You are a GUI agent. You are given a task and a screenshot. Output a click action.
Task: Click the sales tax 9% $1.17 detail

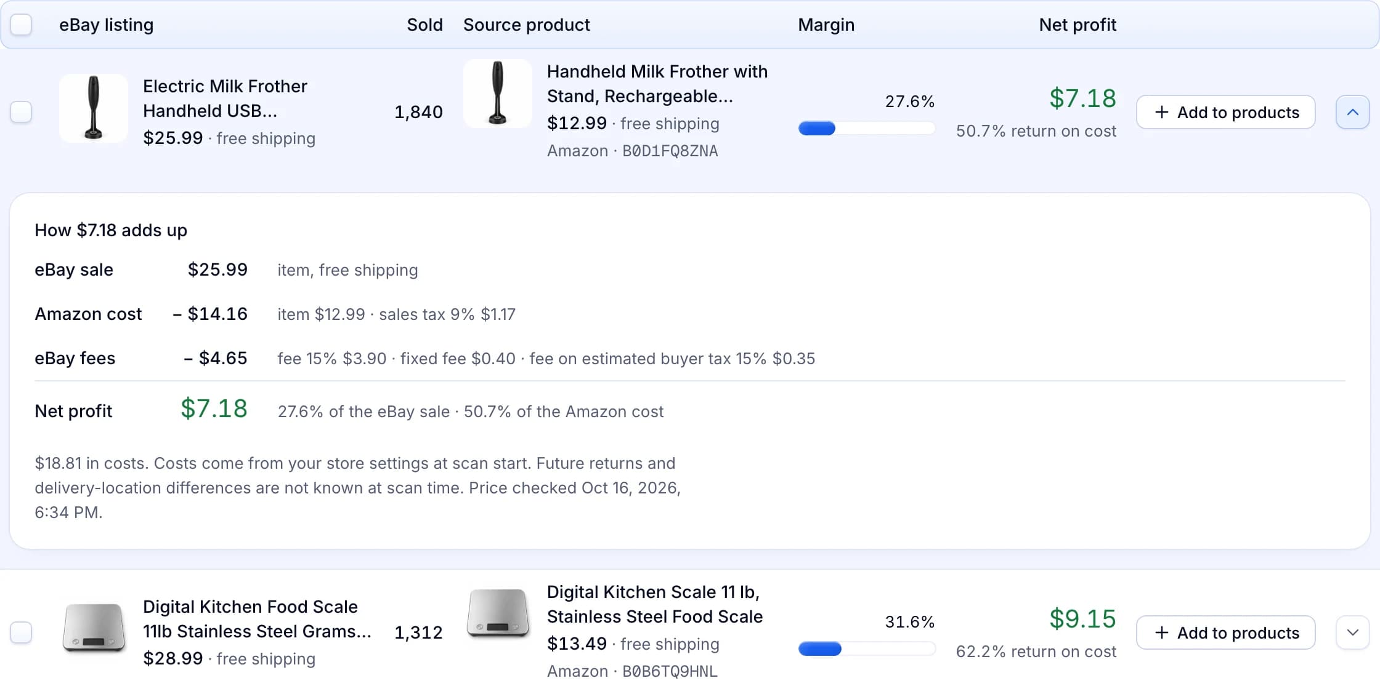click(x=447, y=314)
